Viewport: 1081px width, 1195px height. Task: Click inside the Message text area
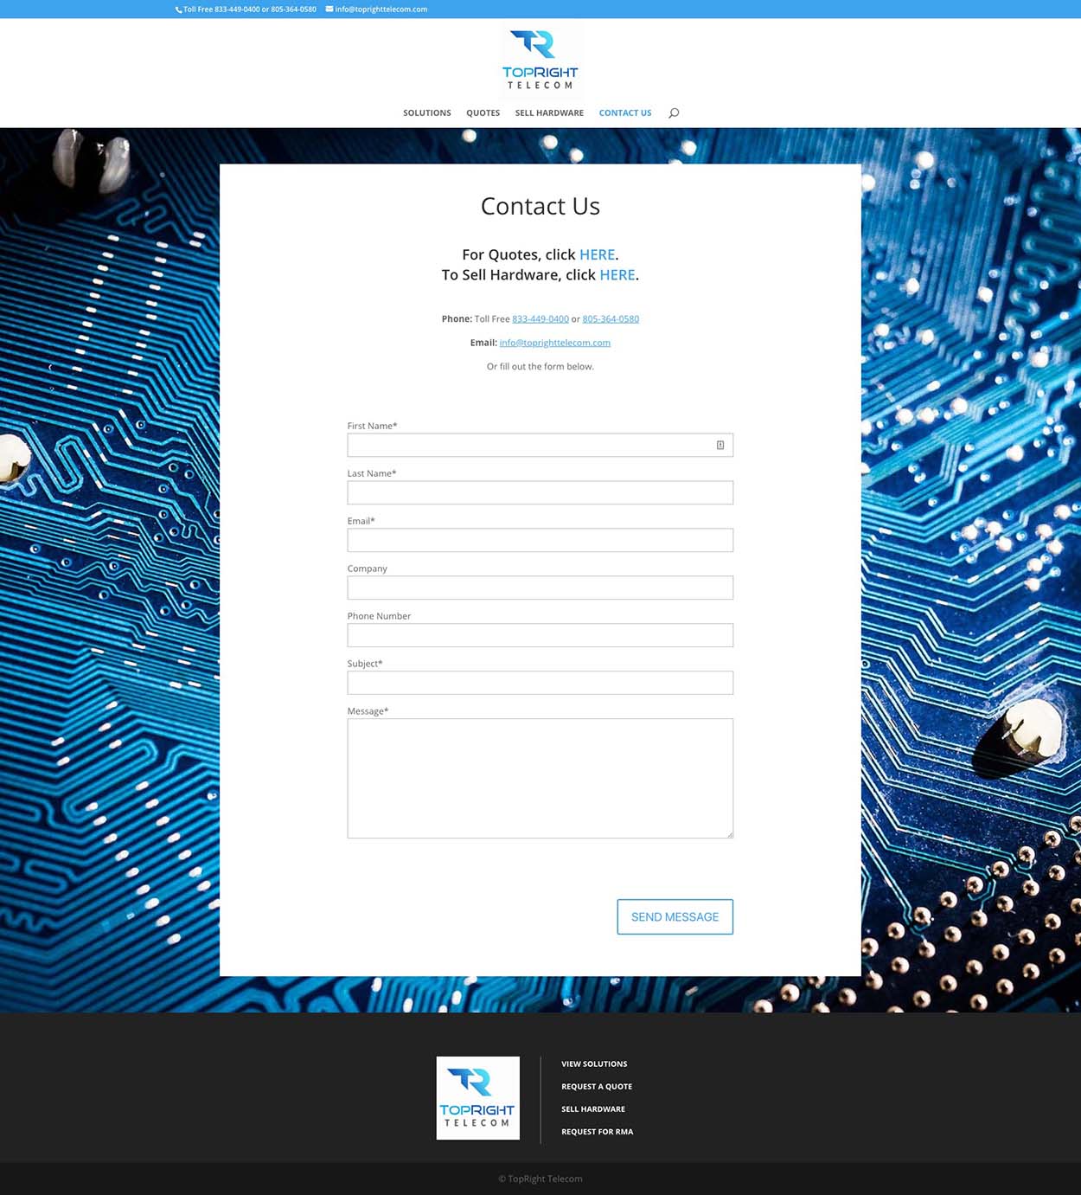(540, 778)
